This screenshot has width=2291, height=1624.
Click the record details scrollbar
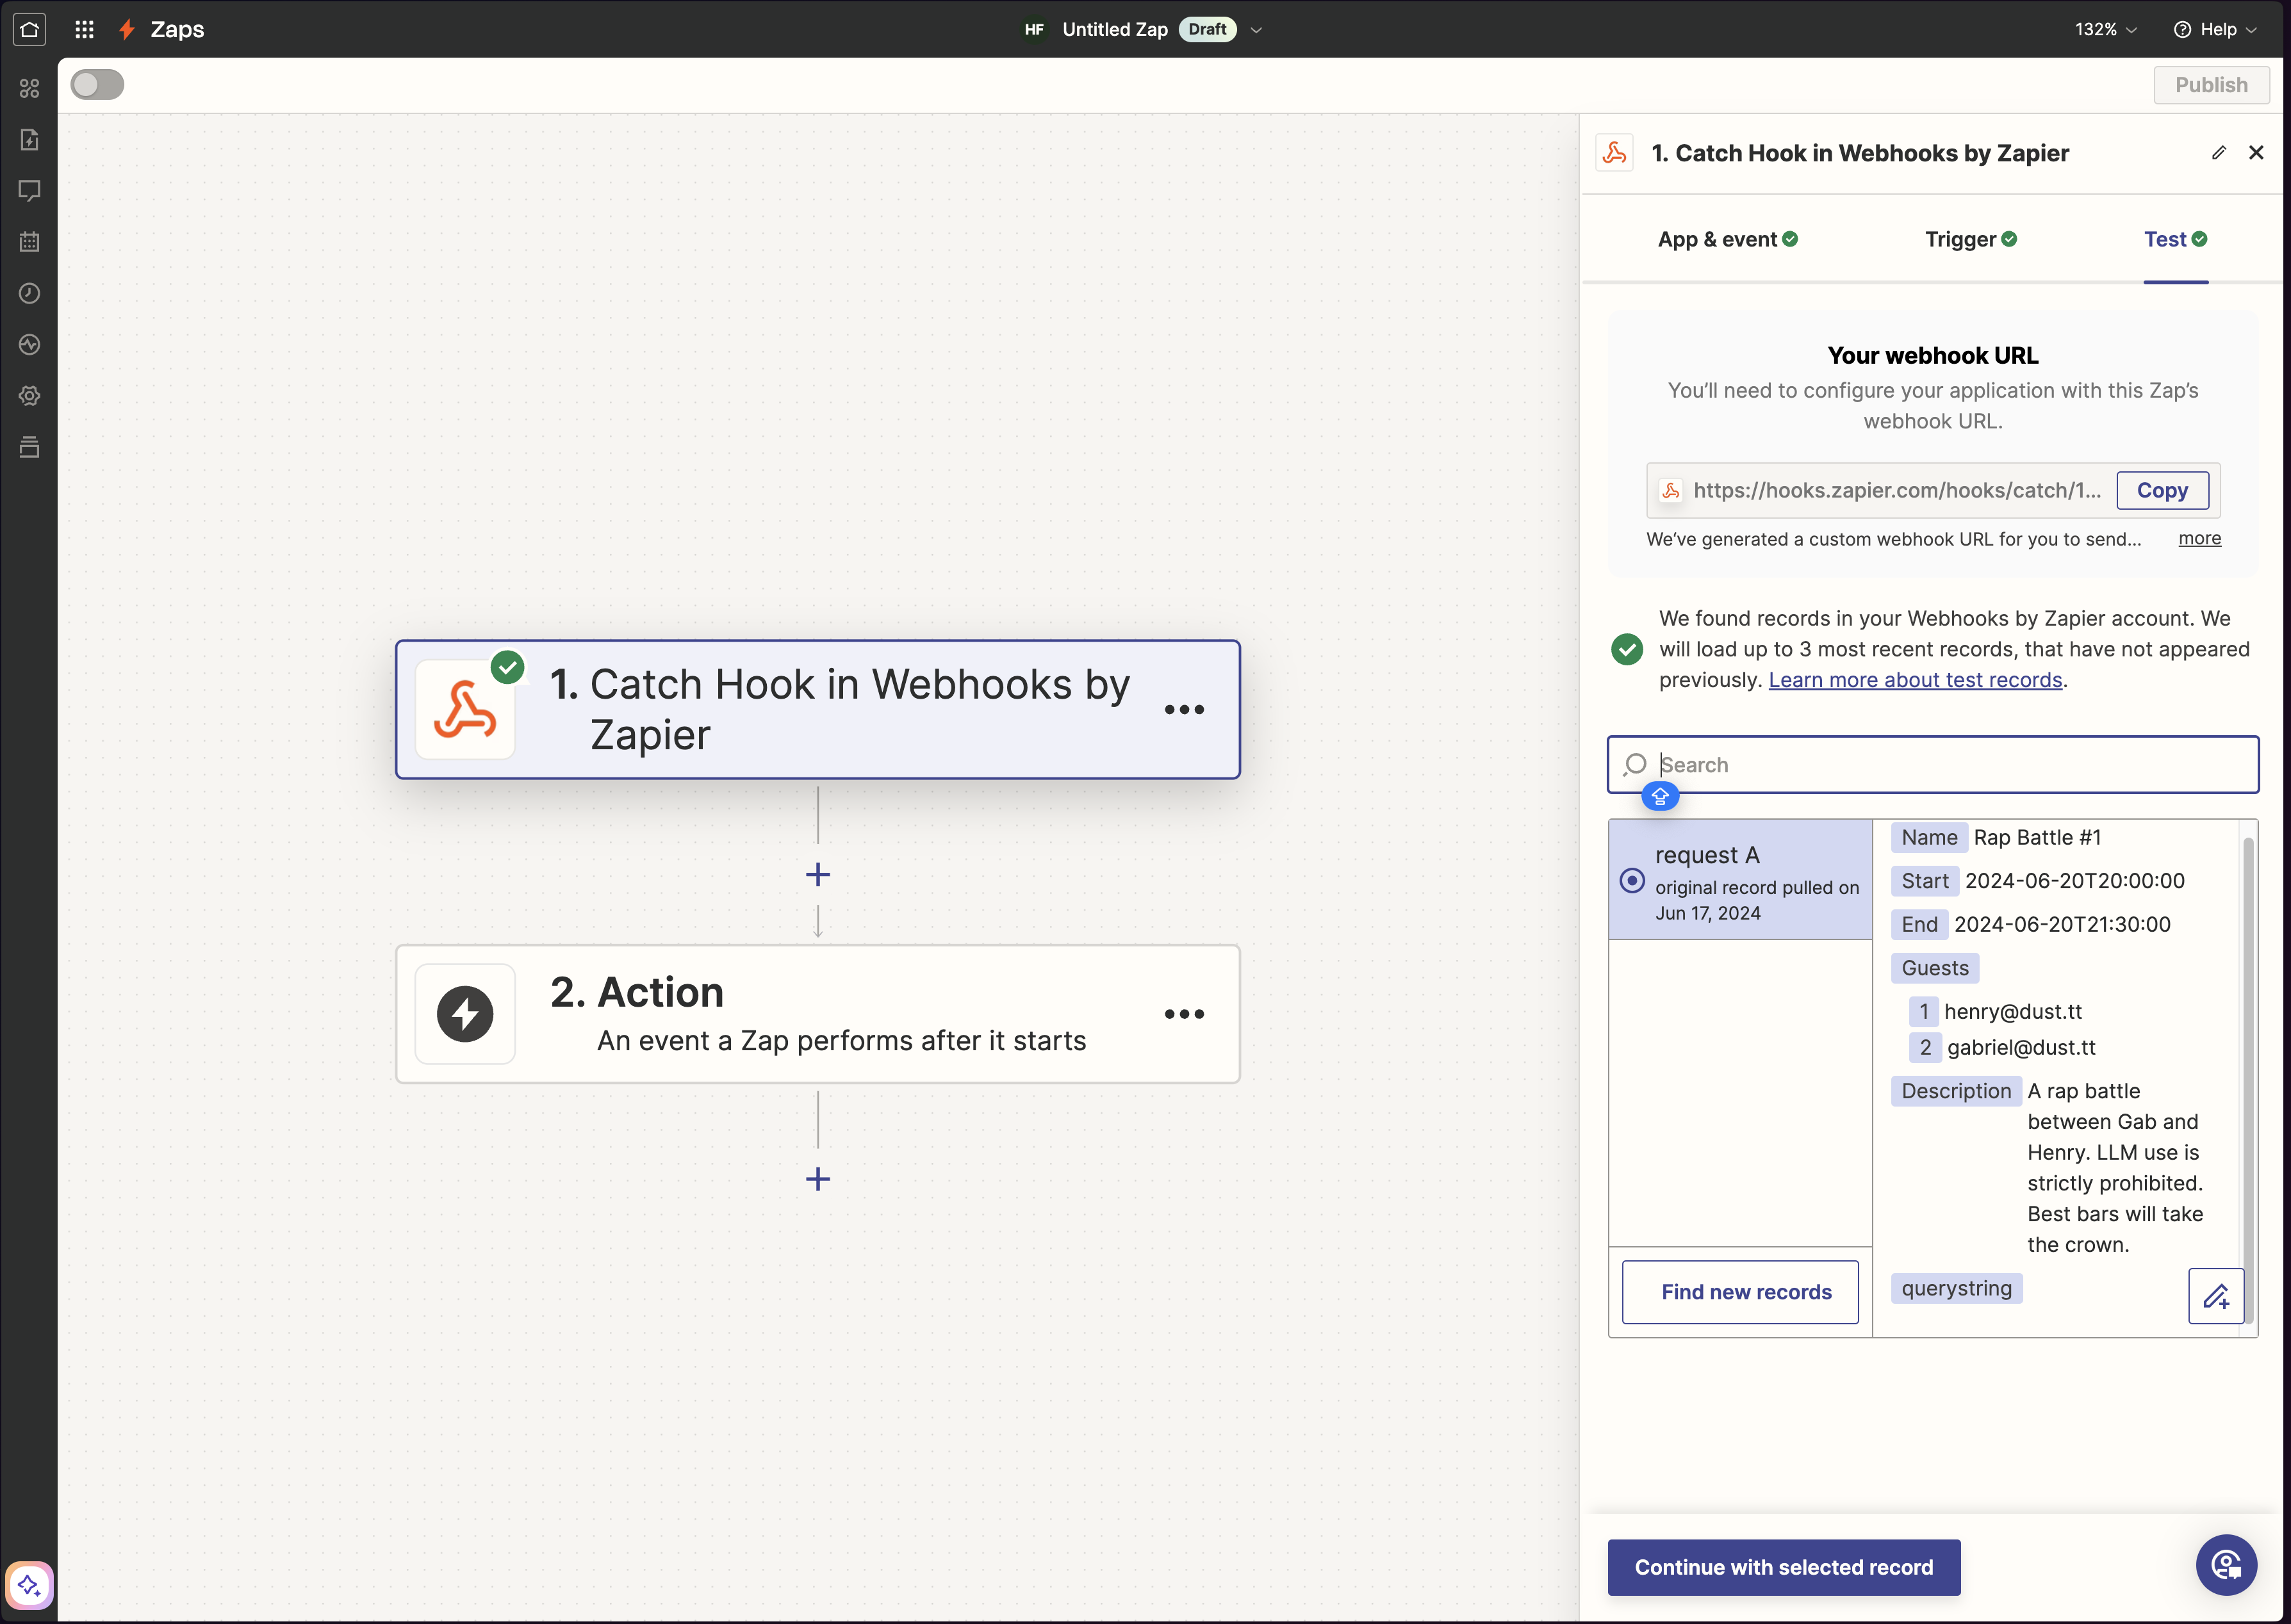(2248, 1080)
